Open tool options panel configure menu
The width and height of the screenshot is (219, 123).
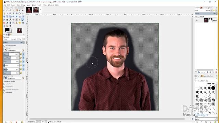tap(24, 34)
